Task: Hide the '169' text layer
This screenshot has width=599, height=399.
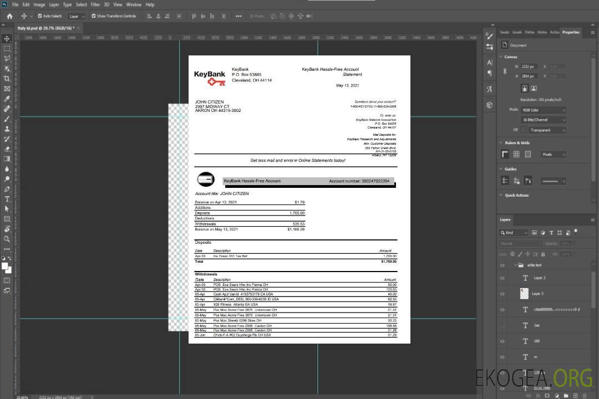Action: tap(502, 341)
